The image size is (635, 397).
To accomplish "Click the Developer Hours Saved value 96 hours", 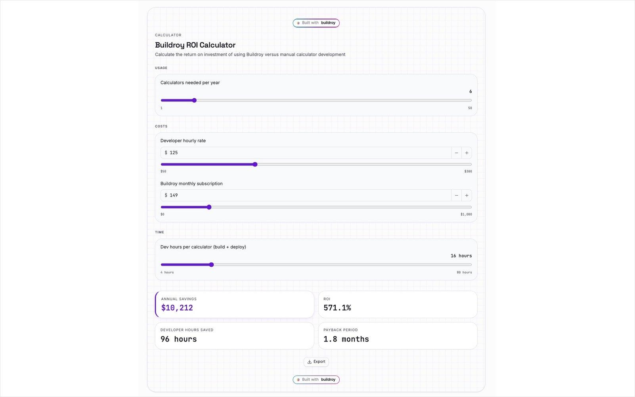I will (x=178, y=339).
